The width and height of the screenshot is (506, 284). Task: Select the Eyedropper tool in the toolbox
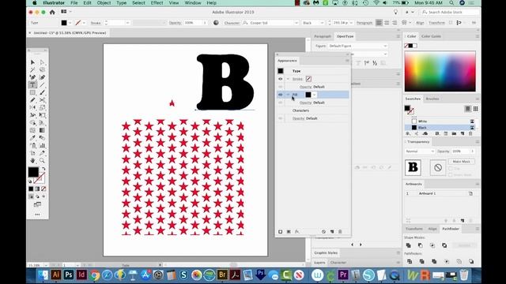point(32,138)
